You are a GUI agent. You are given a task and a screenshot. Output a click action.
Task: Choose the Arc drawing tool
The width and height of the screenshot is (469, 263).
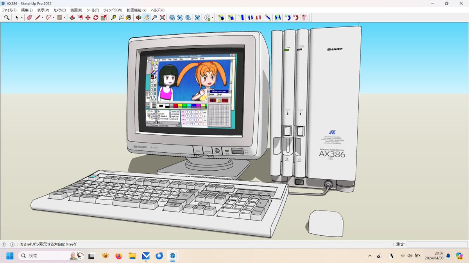[49, 18]
